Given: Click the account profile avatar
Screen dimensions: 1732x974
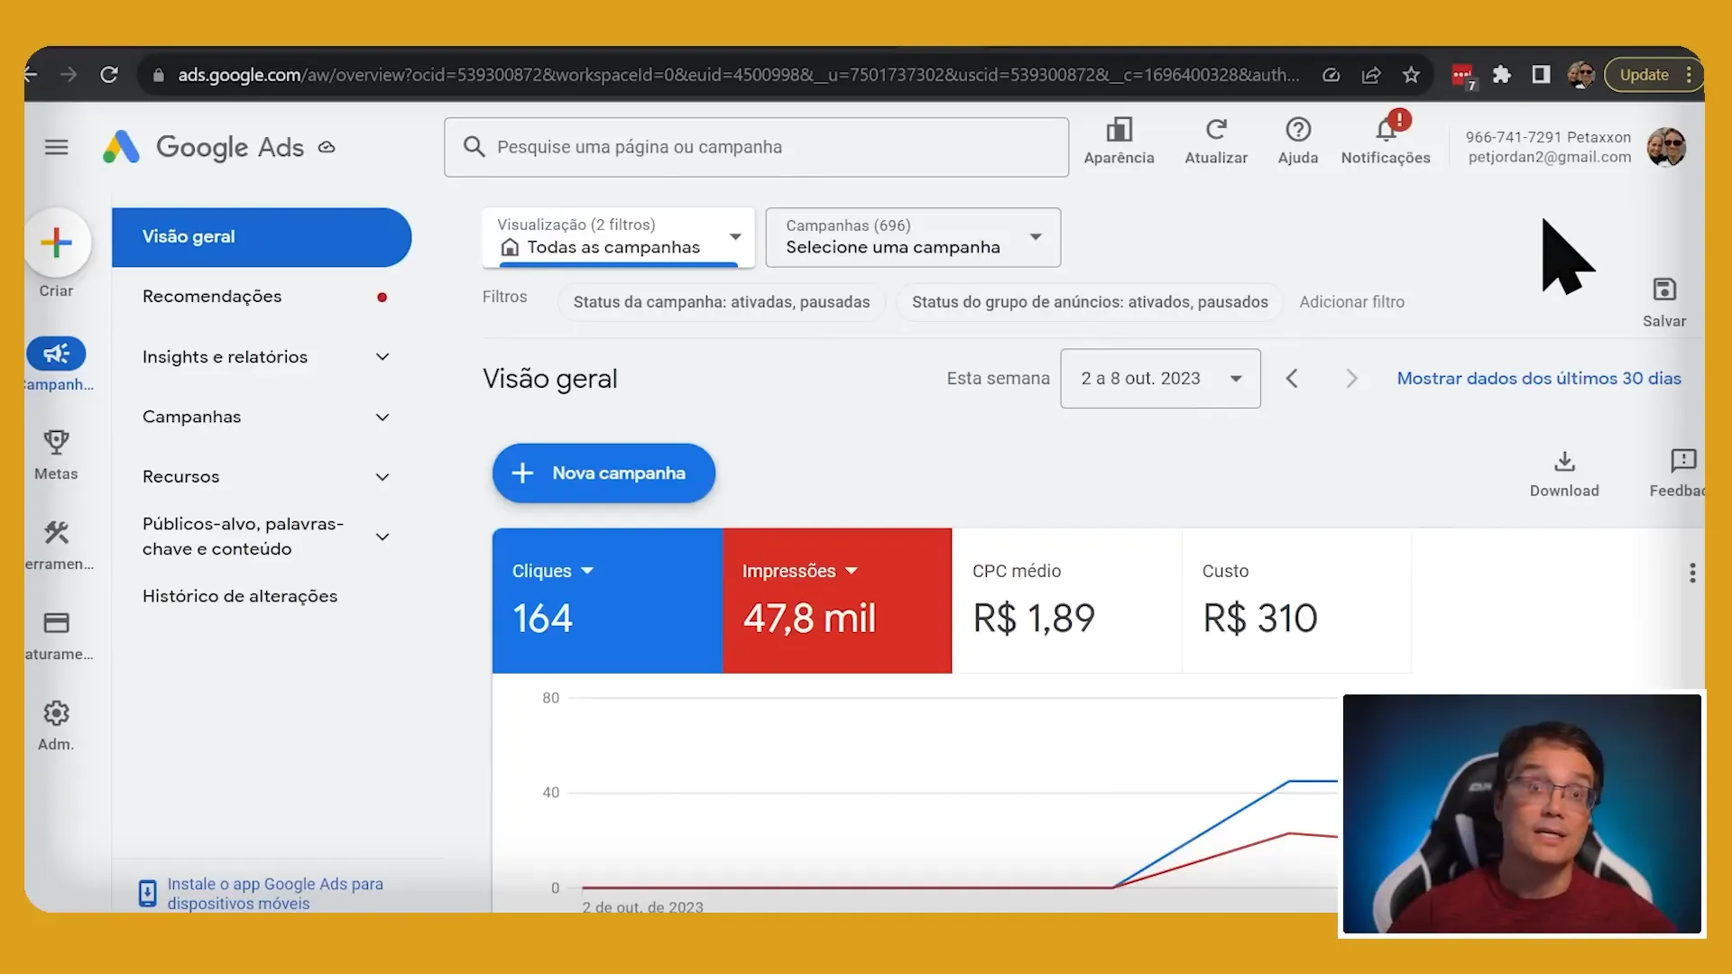Looking at the screenshot, I should pyautogui.click(x=1666, y=147).
